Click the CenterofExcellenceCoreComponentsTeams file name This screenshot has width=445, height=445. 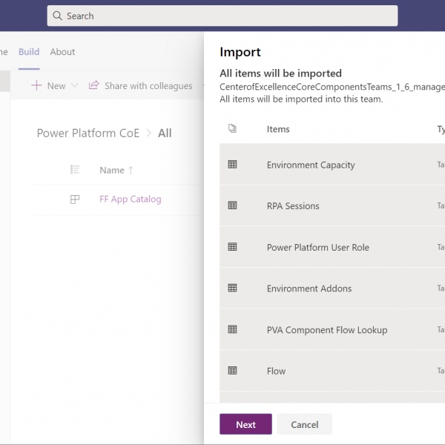point(332,87)
